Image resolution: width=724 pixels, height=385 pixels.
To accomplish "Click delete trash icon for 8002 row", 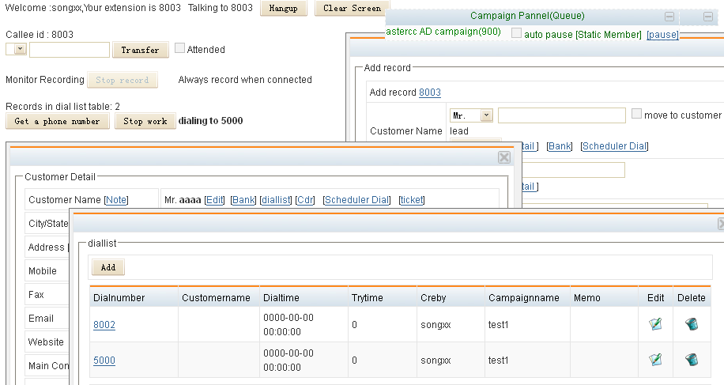I will tap(692, 324).
